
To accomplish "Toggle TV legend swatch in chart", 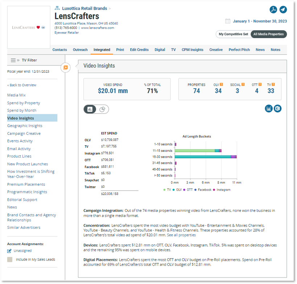I will coord(164,190).
